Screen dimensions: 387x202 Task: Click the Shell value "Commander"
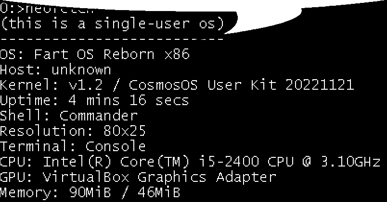[x=99, y=116]
